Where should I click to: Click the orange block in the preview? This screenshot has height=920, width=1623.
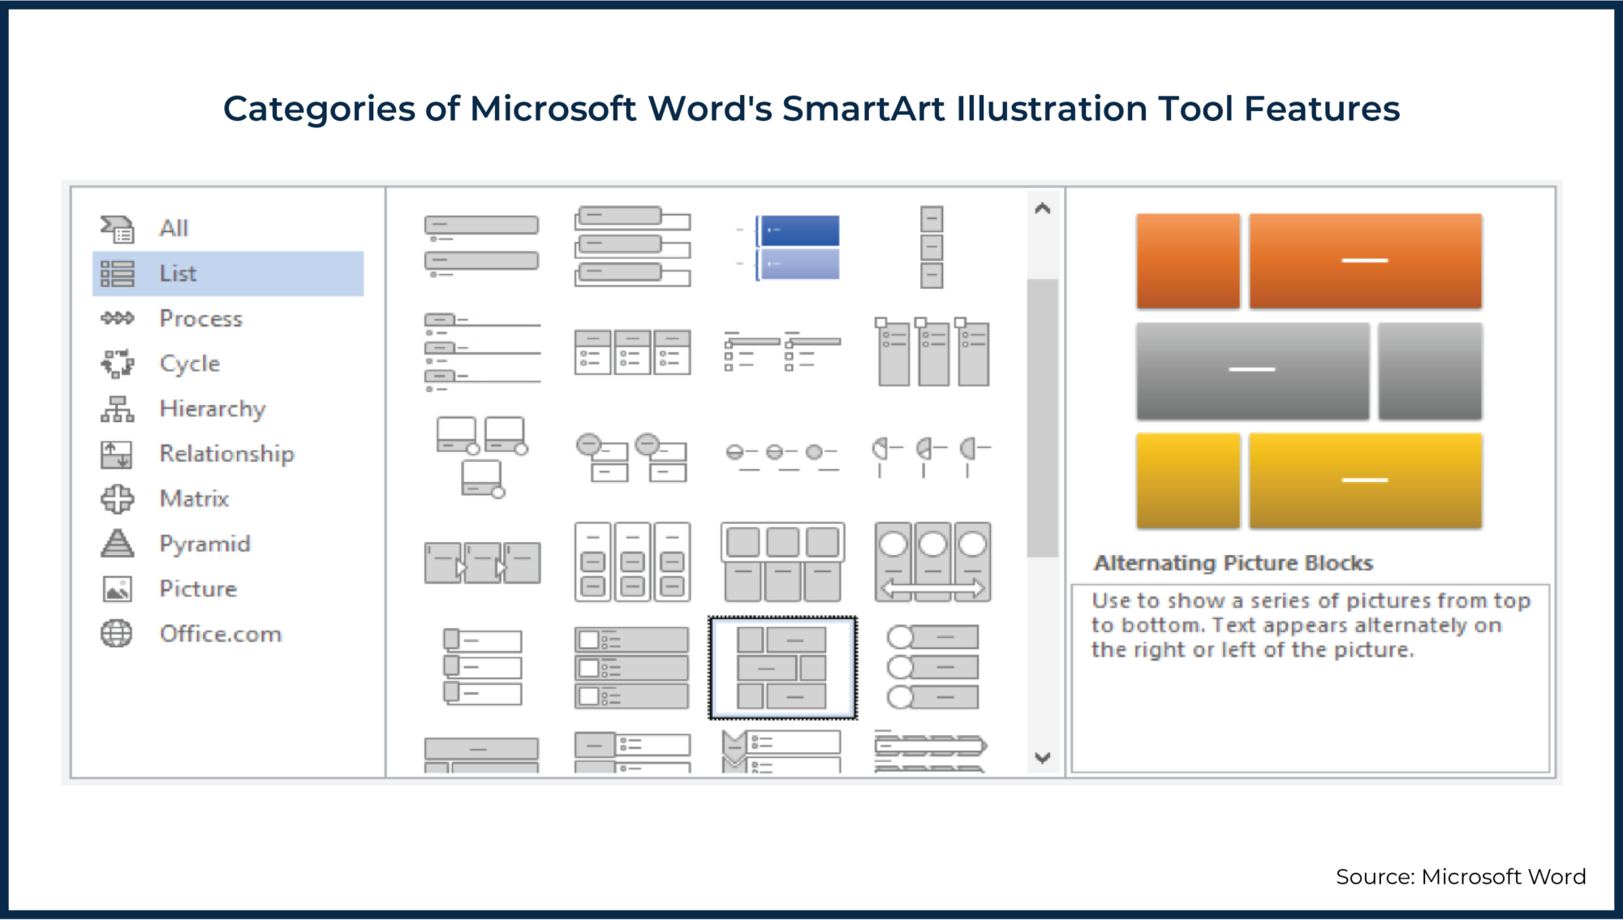pos(1366,260)
